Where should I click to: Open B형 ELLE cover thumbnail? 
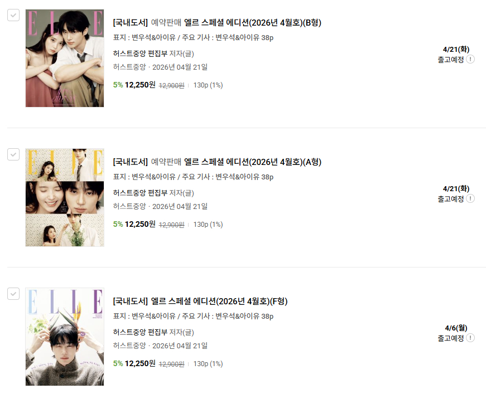65,58
